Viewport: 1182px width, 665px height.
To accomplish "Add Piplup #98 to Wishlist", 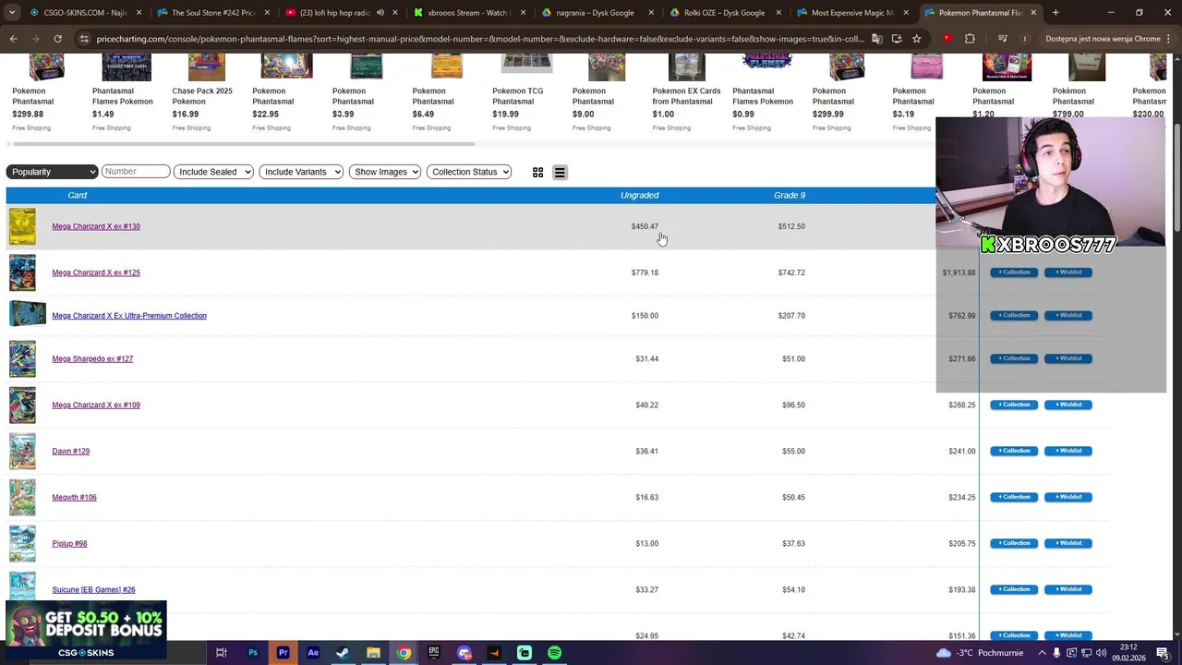I will (x=1068, y=543).
